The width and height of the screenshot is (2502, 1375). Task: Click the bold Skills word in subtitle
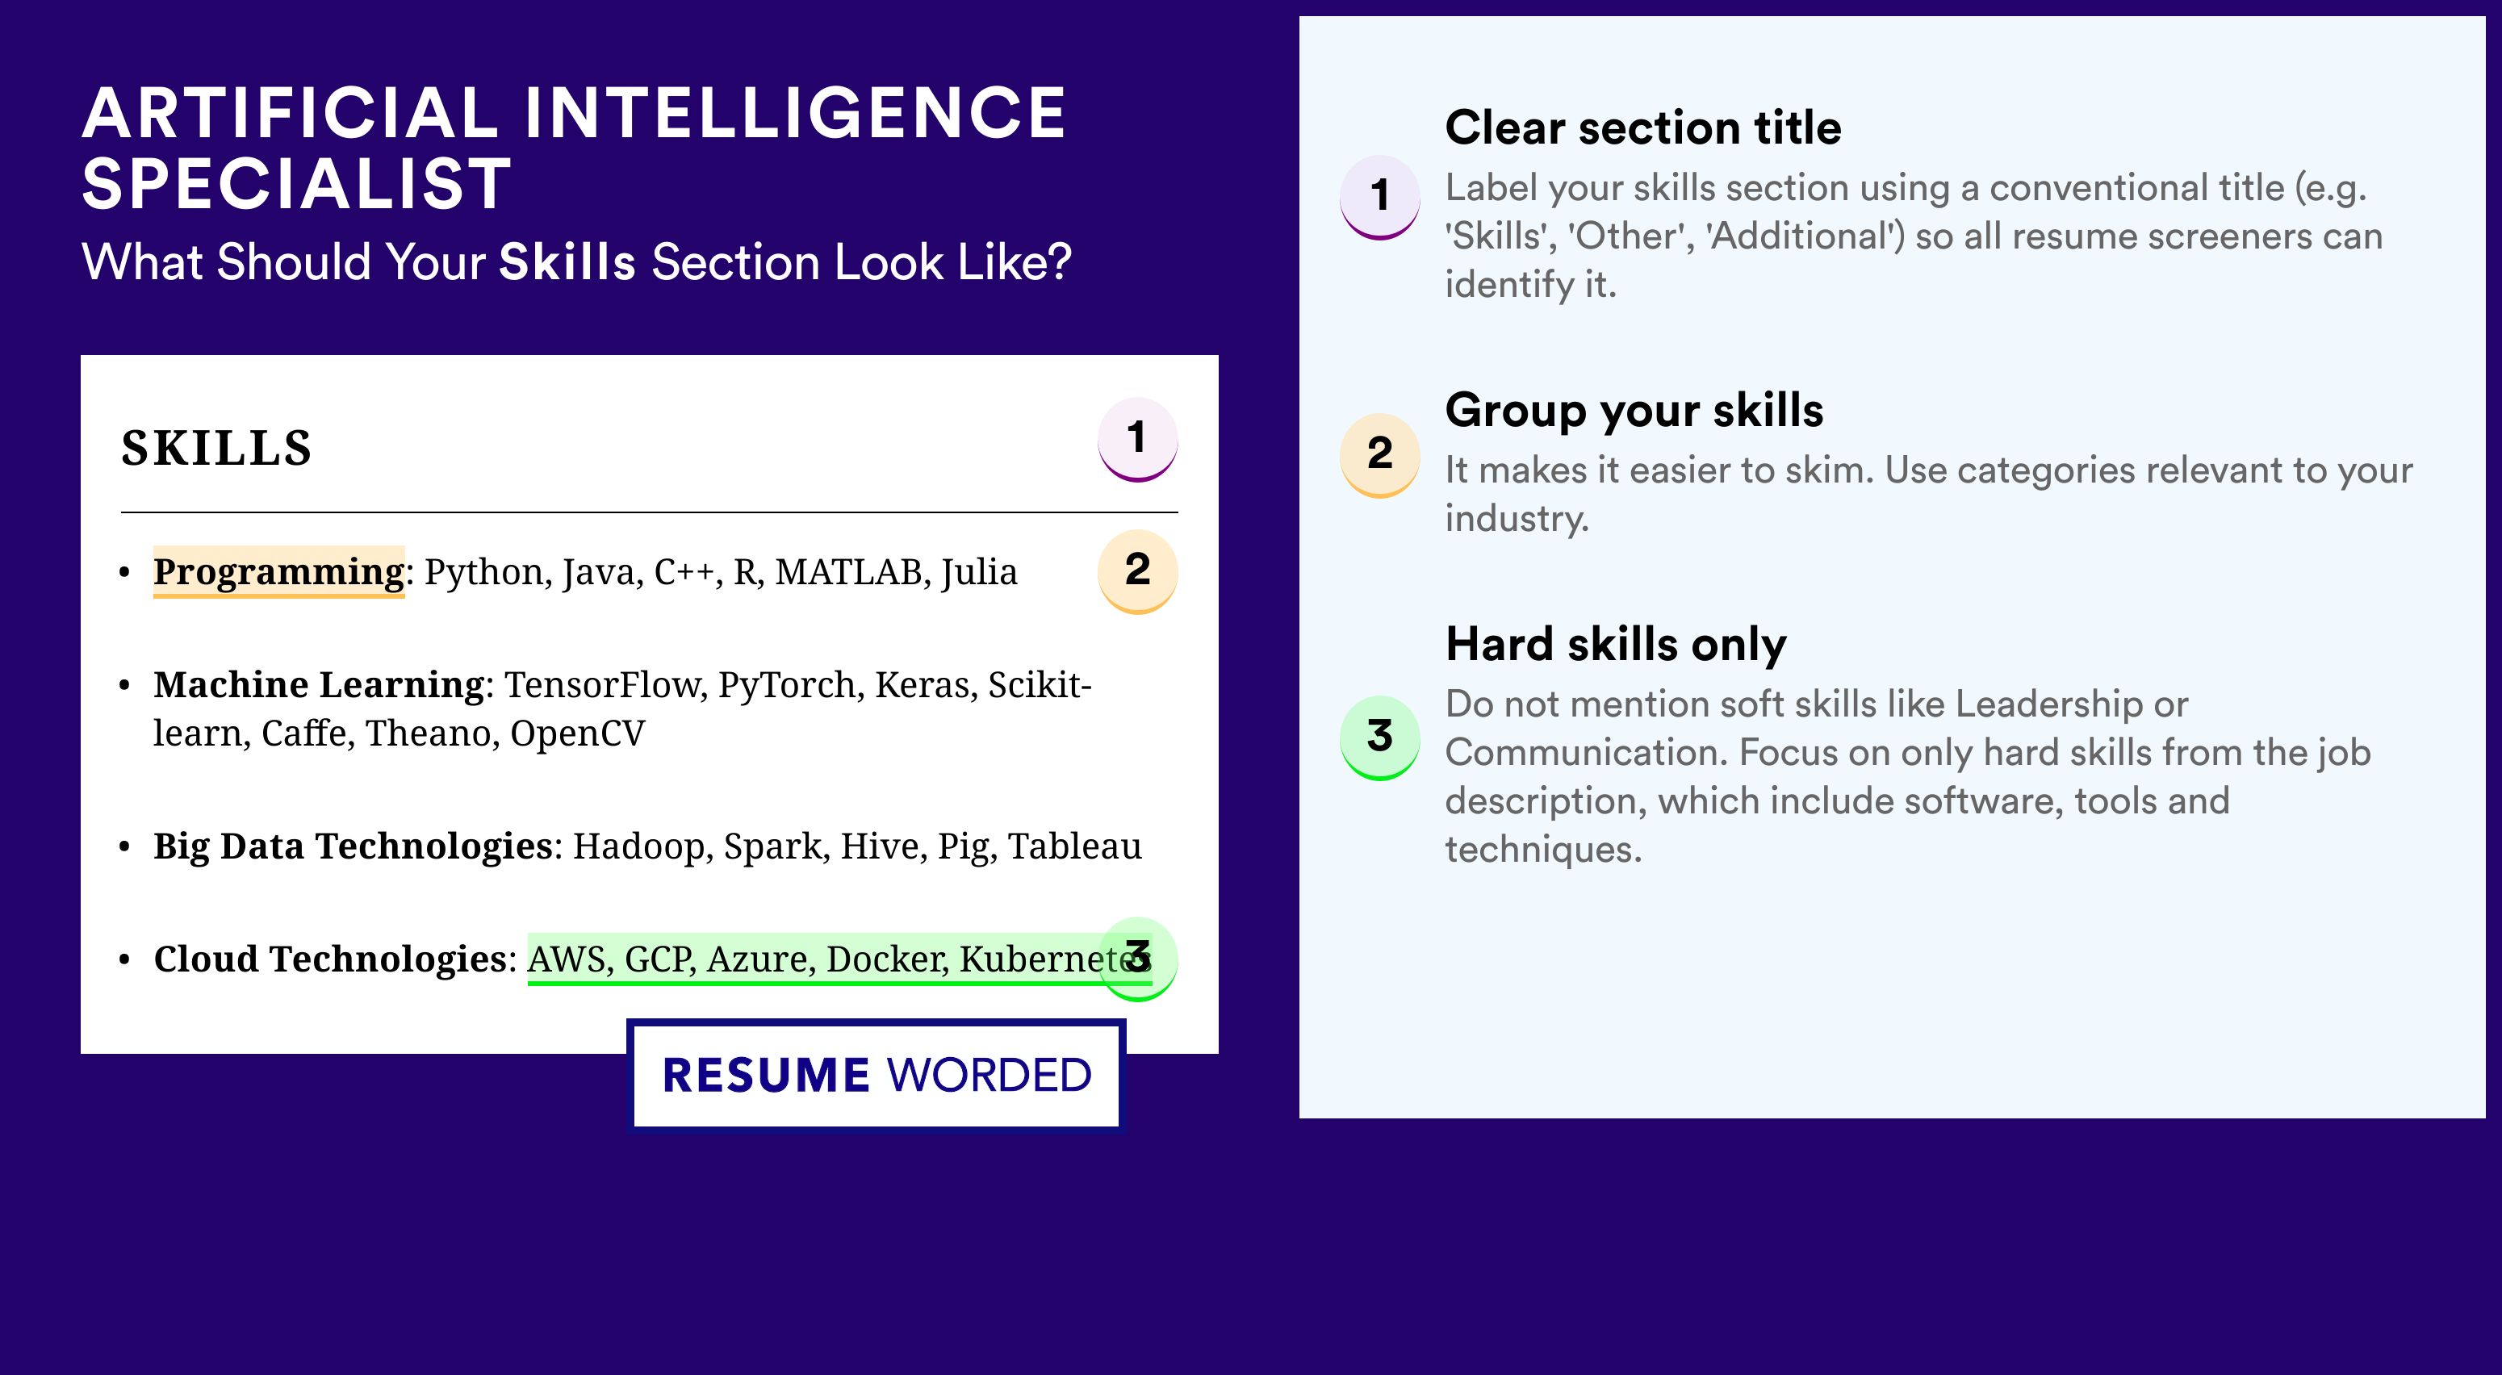coord(567,262)
